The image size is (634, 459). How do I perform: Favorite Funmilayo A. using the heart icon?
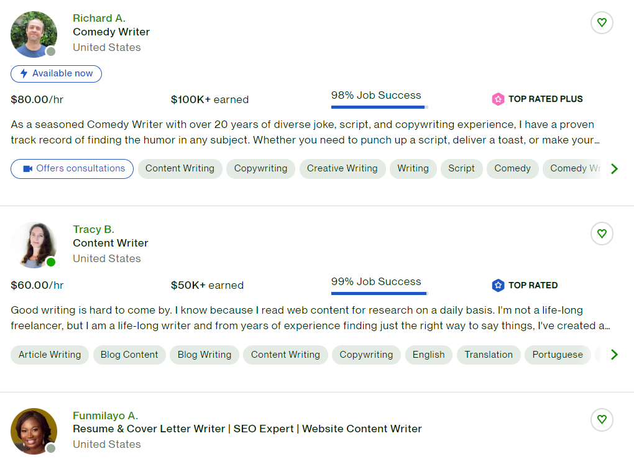pos(601,420)
